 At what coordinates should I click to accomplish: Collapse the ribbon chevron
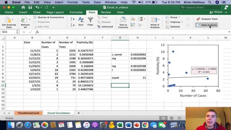click(226, 12)
